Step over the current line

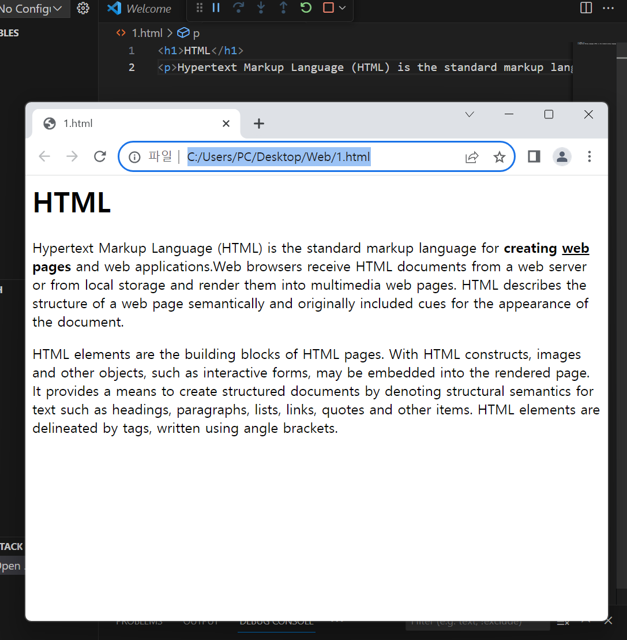tap(238, 8)
